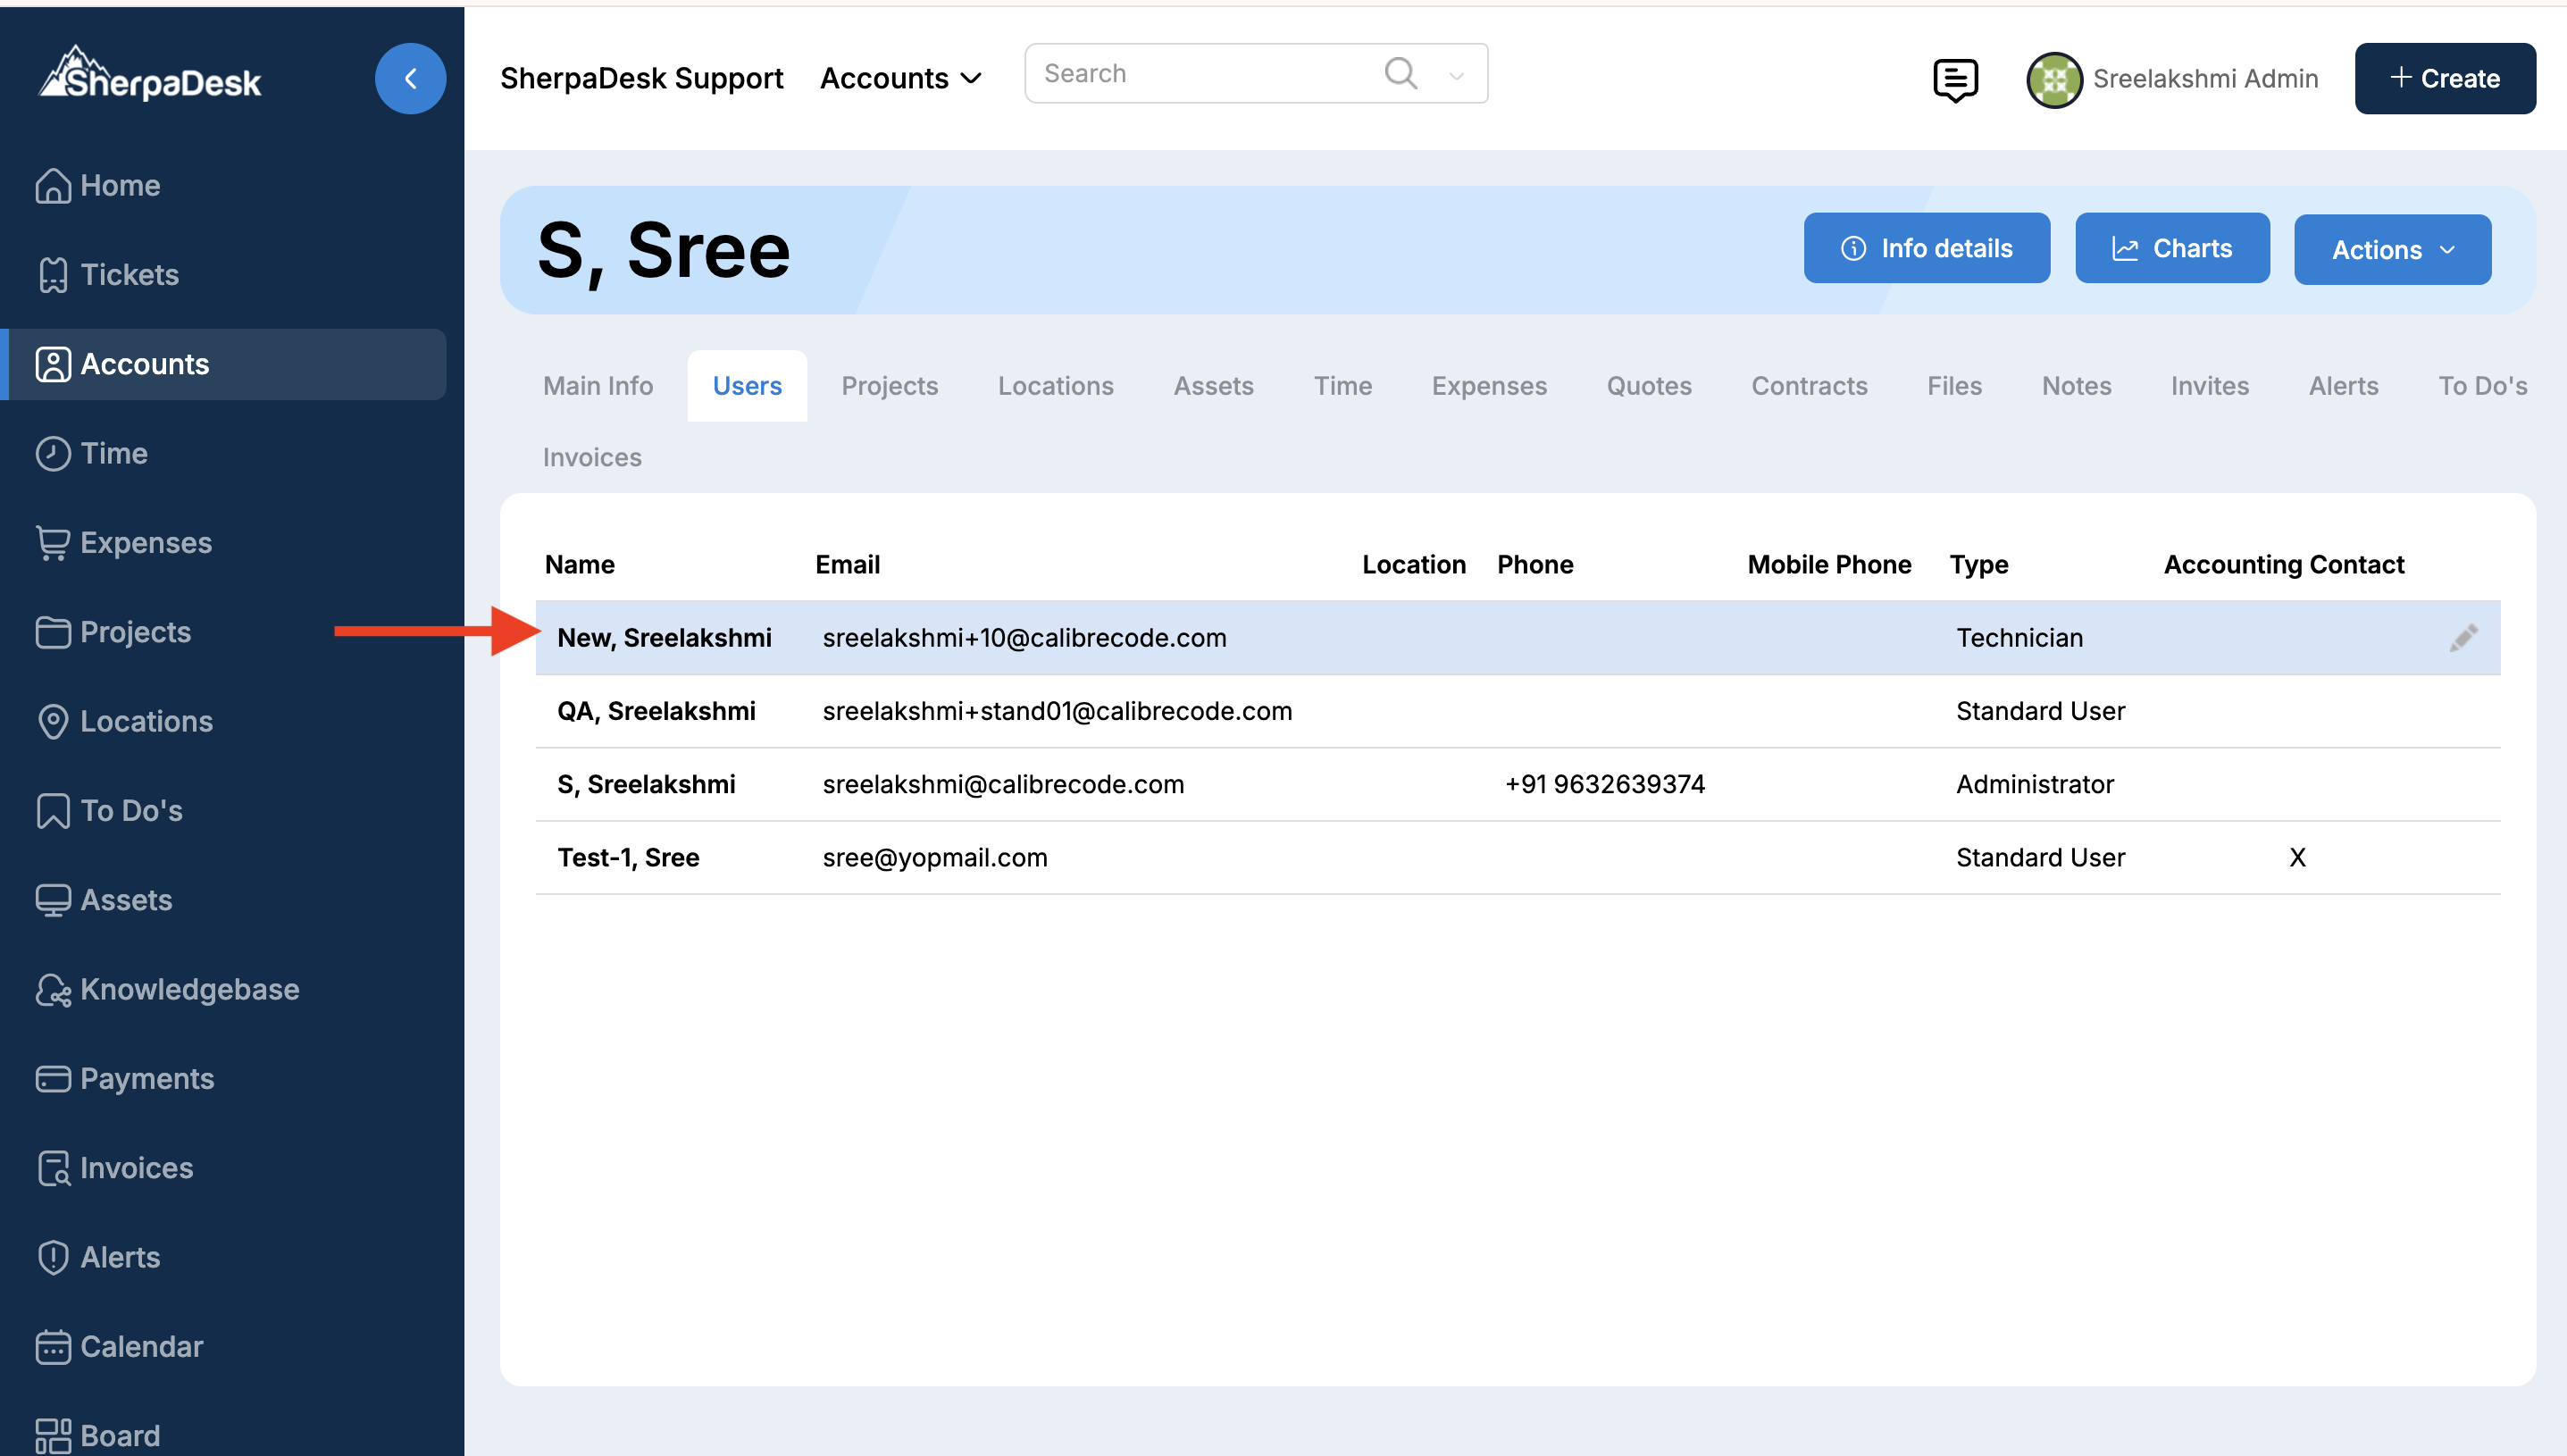Click the Info details button

(1926, 248)
